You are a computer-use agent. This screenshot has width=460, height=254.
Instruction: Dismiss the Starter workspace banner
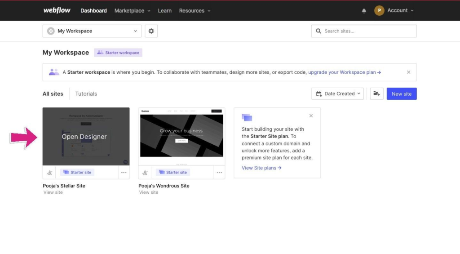click(408, 72)
